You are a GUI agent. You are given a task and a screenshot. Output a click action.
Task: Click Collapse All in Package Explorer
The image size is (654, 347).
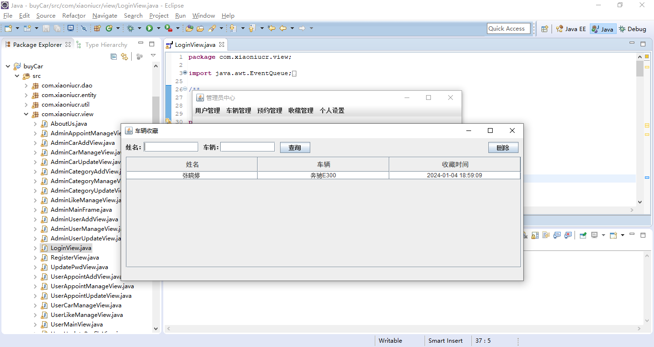[x=113, y=56]
